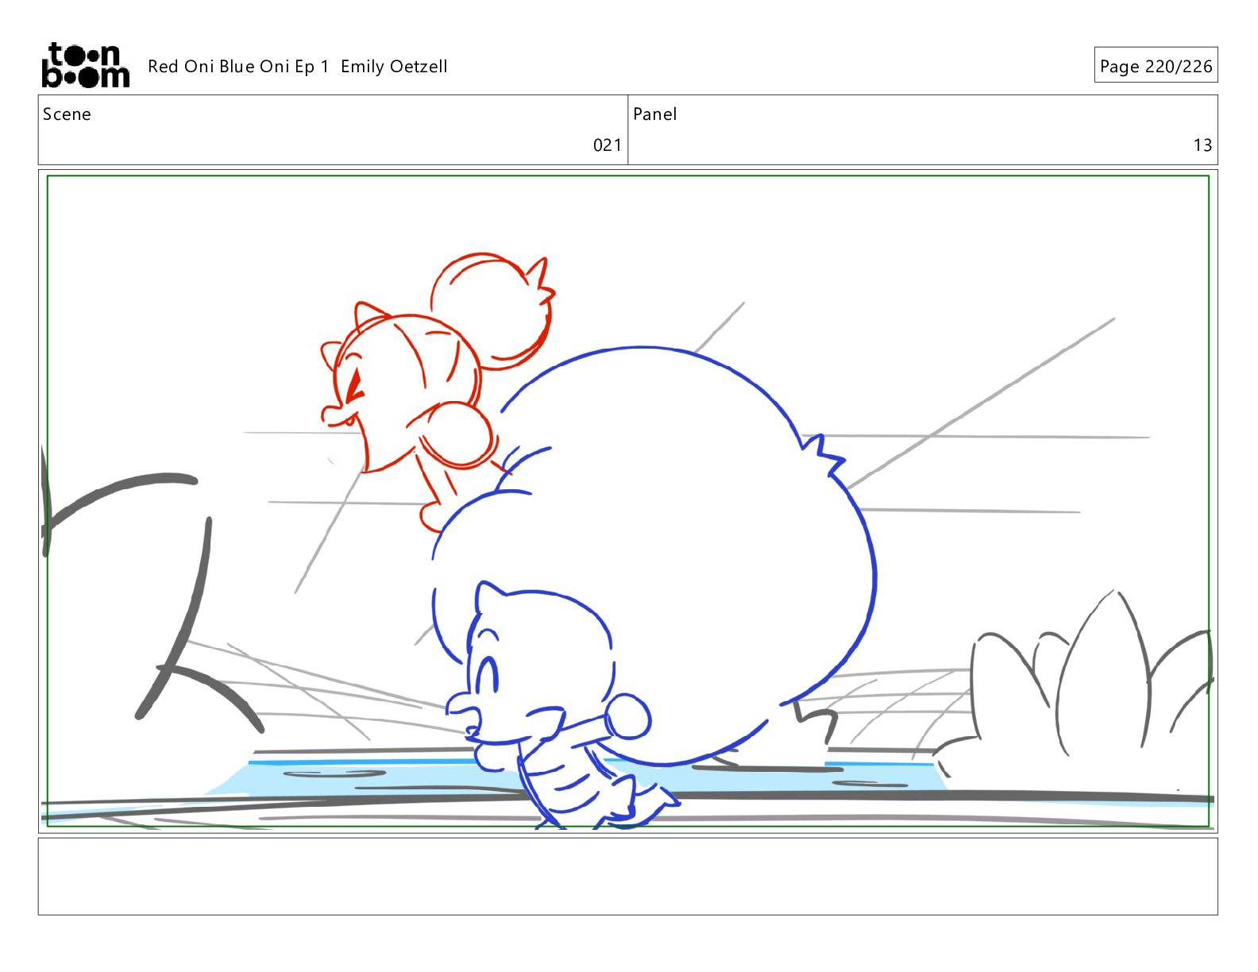Click the 'Panel' label
1258x972 pixels.
click(654, 114)
